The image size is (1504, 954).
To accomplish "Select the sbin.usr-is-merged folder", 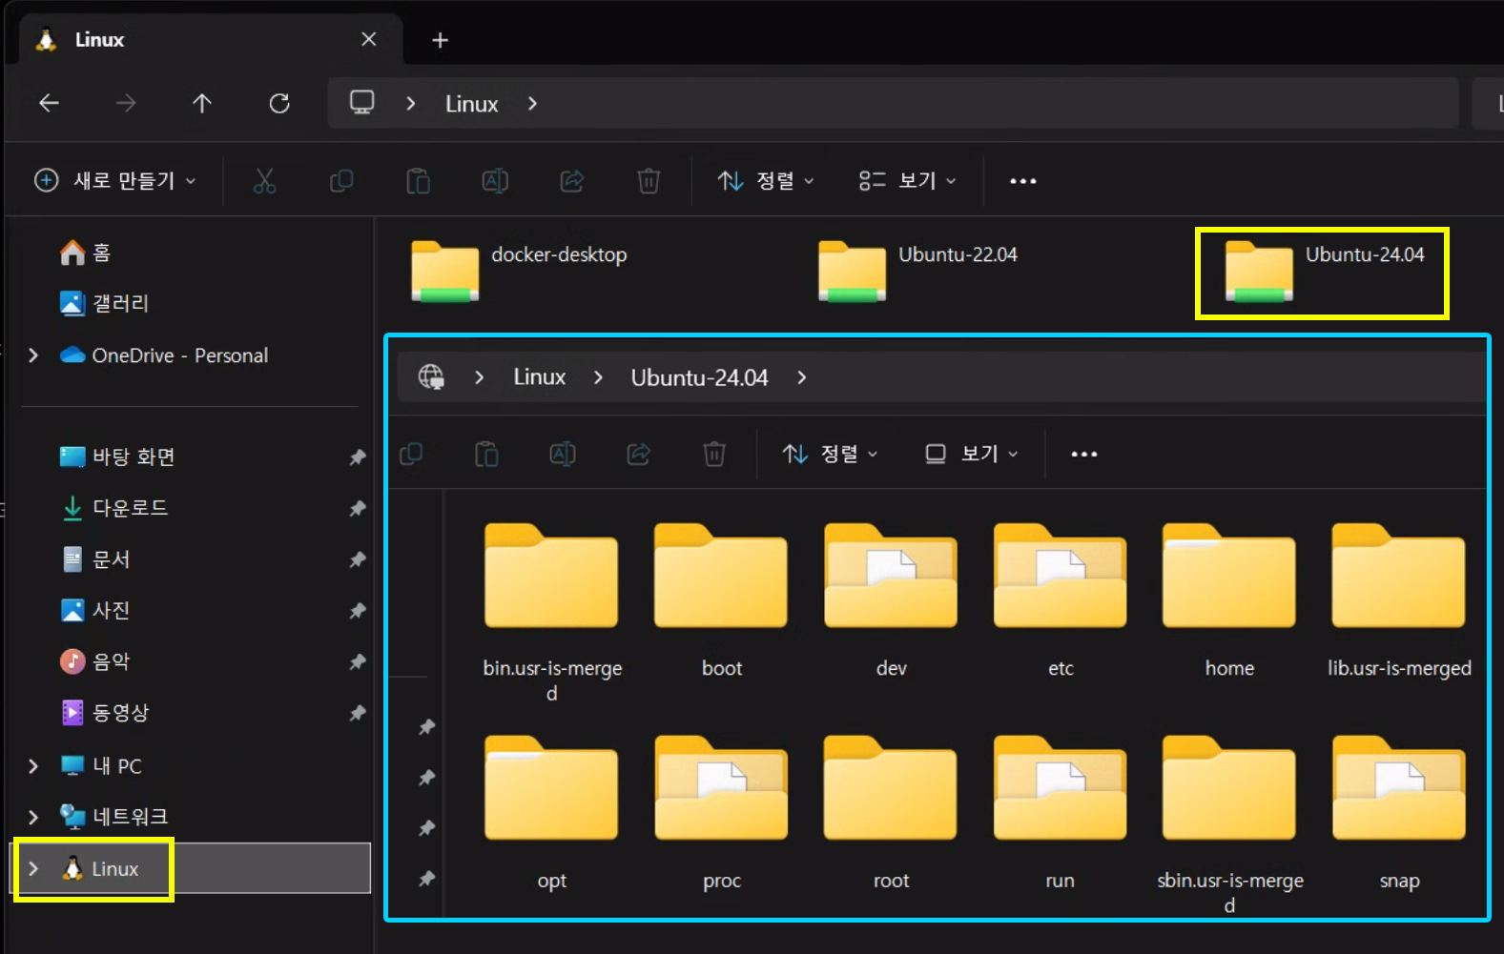I will coord(1229,825).
